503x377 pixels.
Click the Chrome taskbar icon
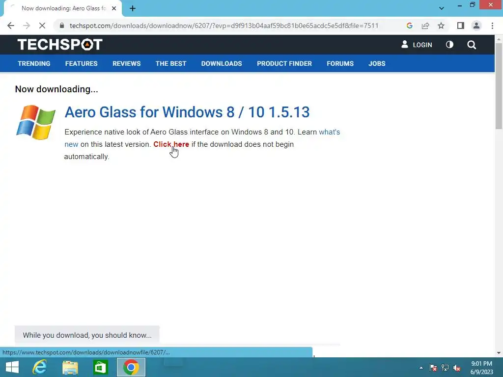pos(131,367)
